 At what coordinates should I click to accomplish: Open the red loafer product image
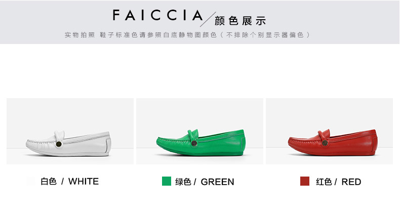tap(329, 131)
